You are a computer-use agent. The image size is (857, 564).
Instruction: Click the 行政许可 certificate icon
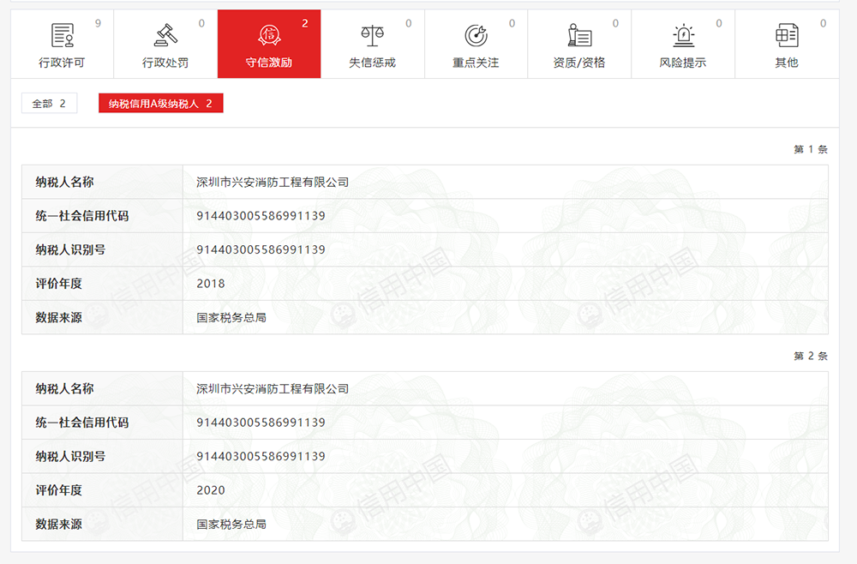click(x=63, y=35)
